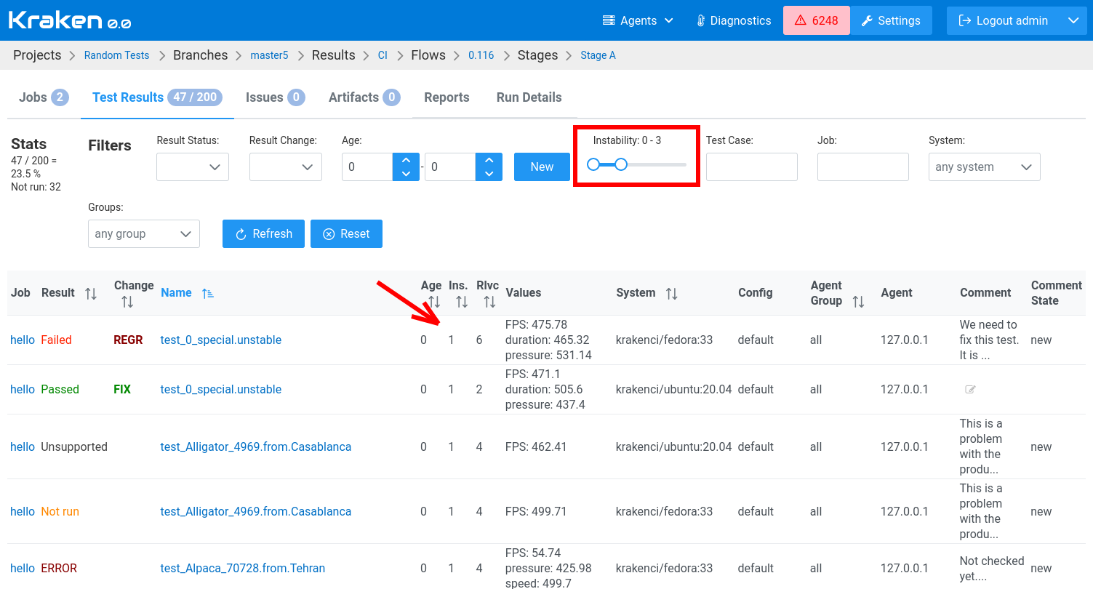Click the maximum Age input field
1093x589 pixels.
point(450,167)
